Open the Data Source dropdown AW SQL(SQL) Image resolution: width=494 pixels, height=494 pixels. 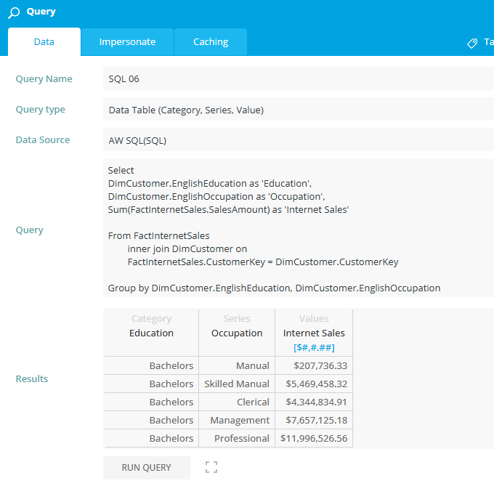tap(299, 140)
